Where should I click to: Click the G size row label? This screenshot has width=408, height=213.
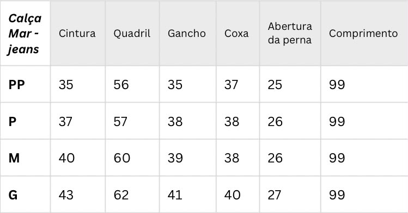click(x=13, y=195)
